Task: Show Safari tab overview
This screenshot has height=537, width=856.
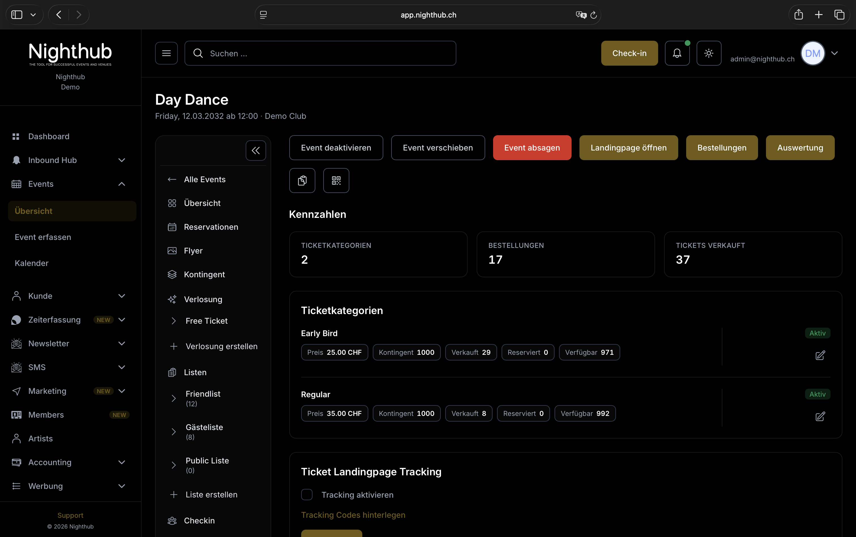Action: pyautogui.click(x=839, y=14)
